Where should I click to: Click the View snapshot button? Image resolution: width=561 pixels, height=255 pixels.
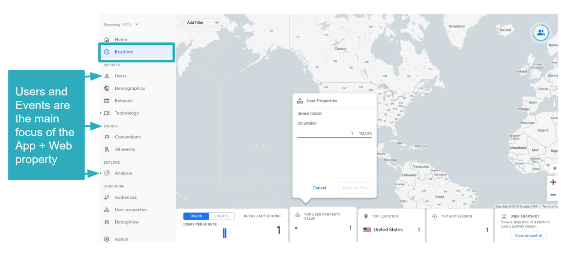pos(528,236)
